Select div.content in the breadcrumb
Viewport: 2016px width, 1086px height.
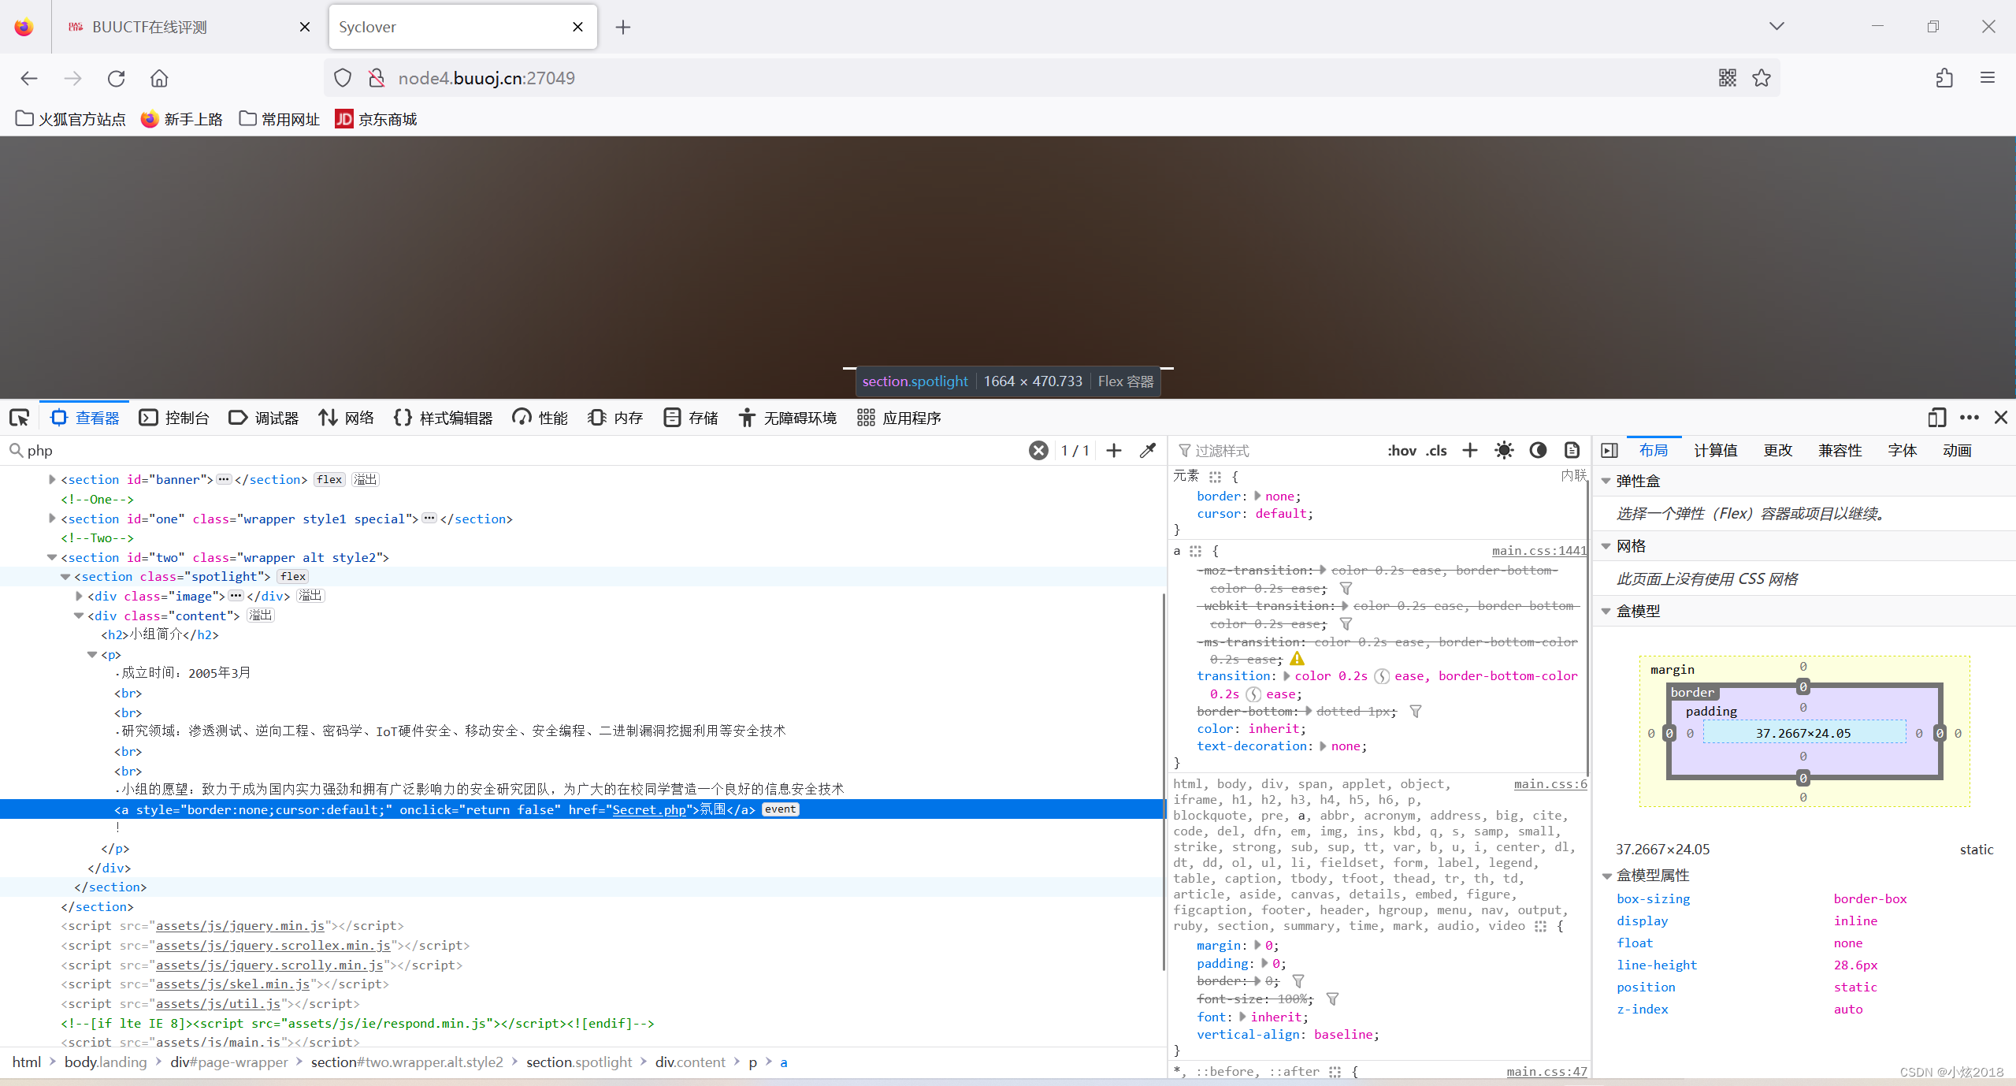pyautogui.click(x=690, y=1063)
